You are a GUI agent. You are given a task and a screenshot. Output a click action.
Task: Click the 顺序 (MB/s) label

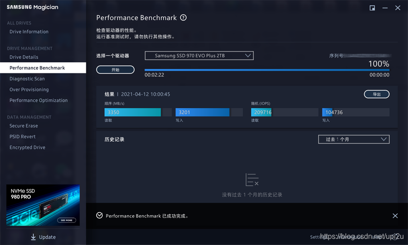pos(114,104)
